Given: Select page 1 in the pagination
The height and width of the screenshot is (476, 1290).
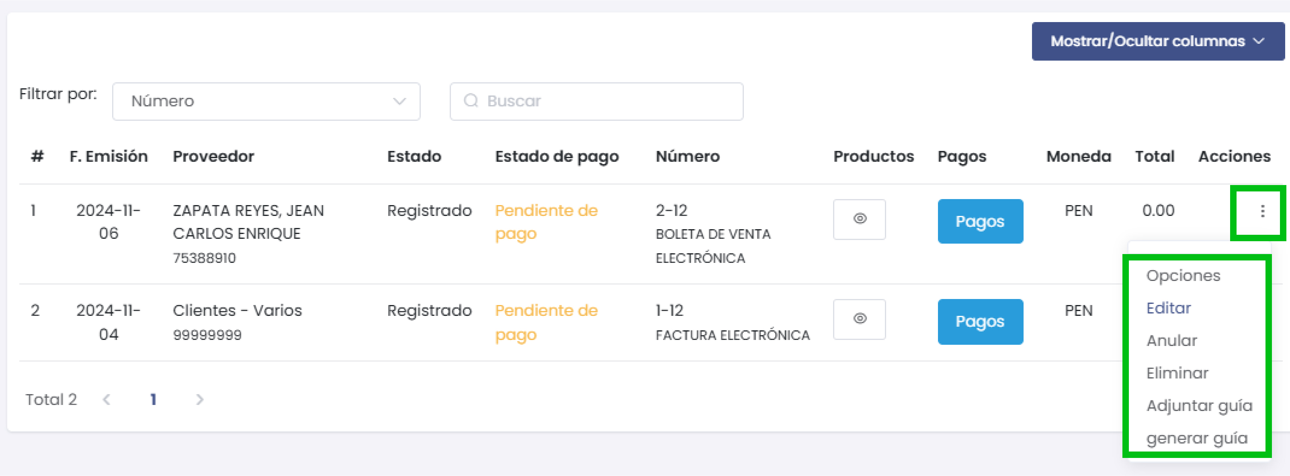Looking at the screenshot, I should (x=153, y=399).
